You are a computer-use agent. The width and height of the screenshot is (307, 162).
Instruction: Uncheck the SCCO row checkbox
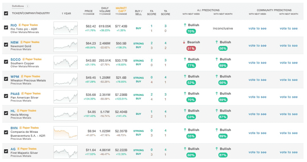[x=6, y=62]
